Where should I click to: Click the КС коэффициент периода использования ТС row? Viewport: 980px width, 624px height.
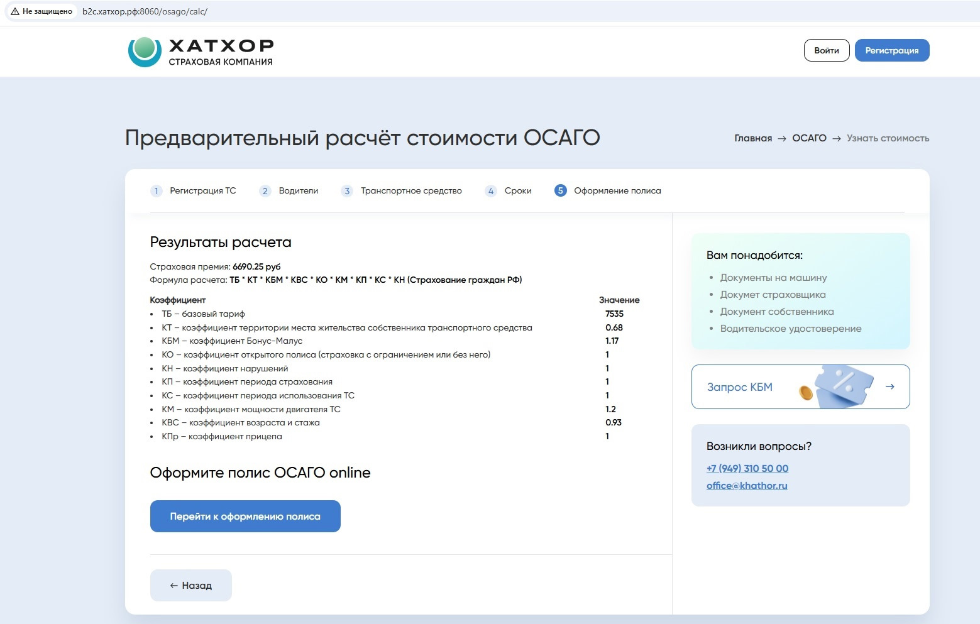(395, 396)
